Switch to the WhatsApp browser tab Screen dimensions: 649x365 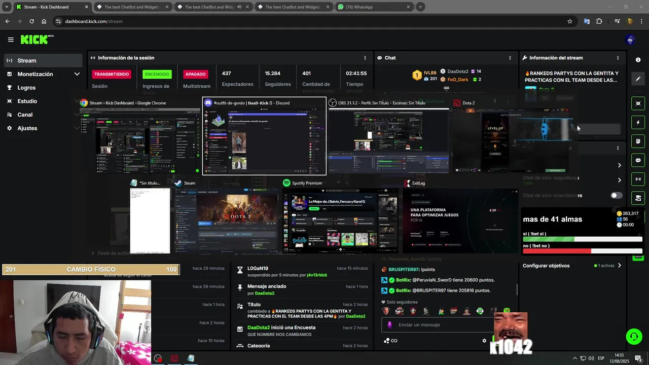(x=374, y=7)
